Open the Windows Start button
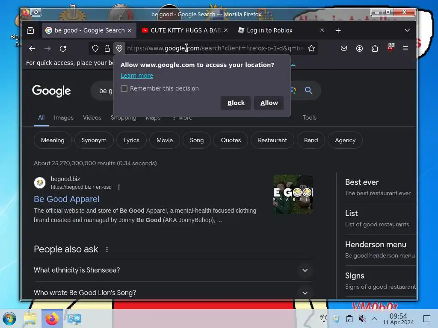Viewport: 438px width, 328px height. [9, 319]
